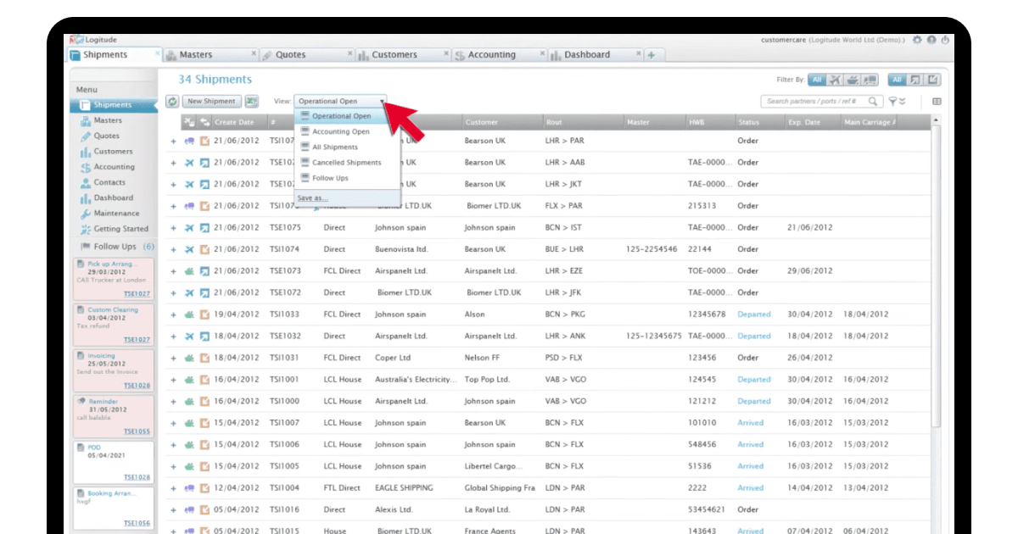Click the refresh shipments icon

[x=173, y=101]
